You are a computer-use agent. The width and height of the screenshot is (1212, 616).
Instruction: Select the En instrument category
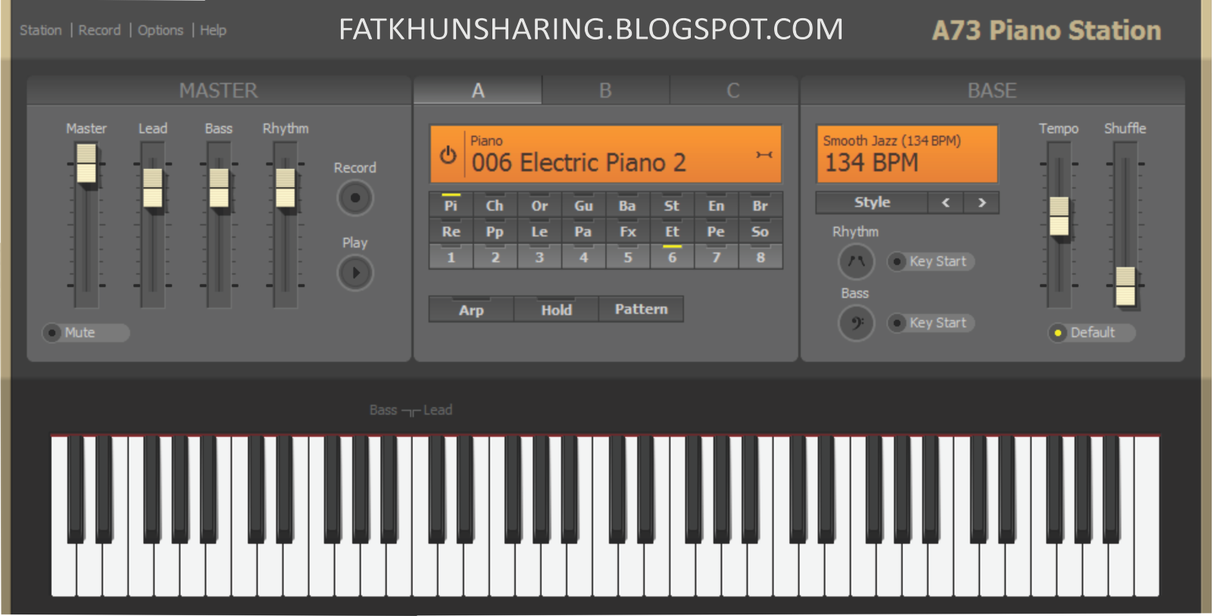(716, 205)
